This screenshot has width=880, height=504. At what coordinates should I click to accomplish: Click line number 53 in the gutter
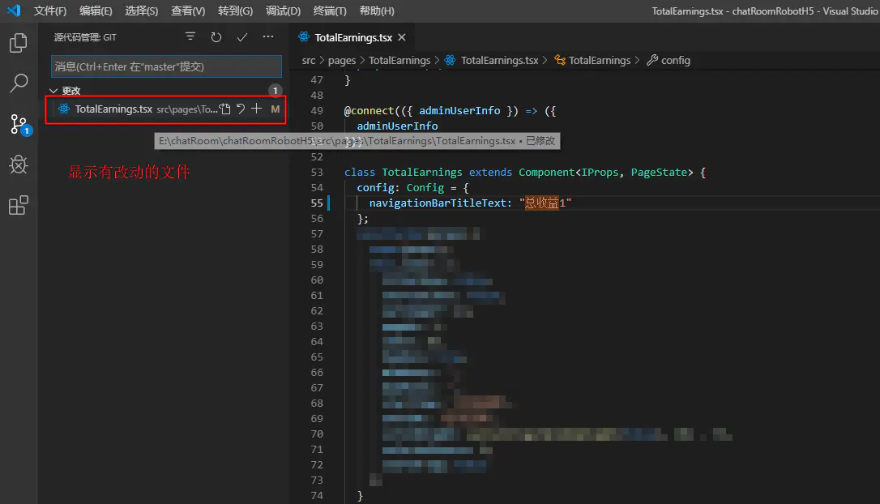click(317, 172)
